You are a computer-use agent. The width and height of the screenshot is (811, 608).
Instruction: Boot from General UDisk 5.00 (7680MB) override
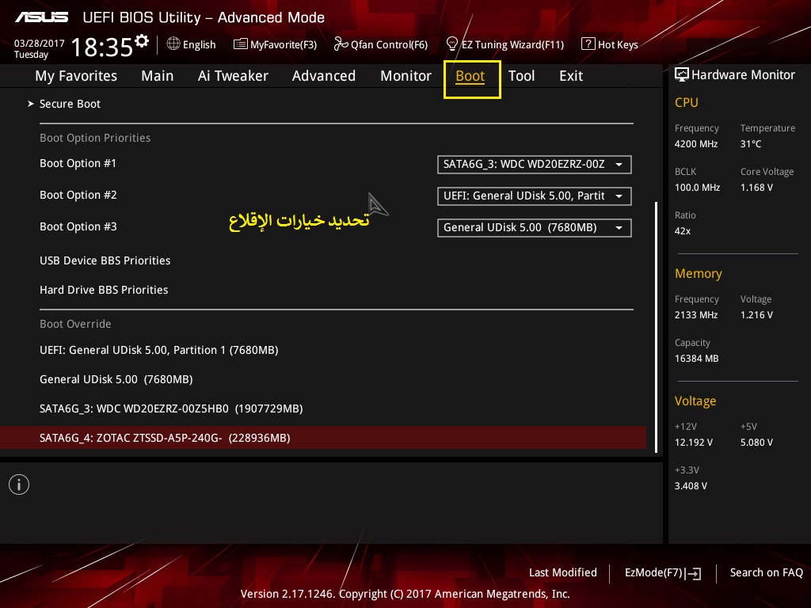pyautogui.click(x=116, y=379)
